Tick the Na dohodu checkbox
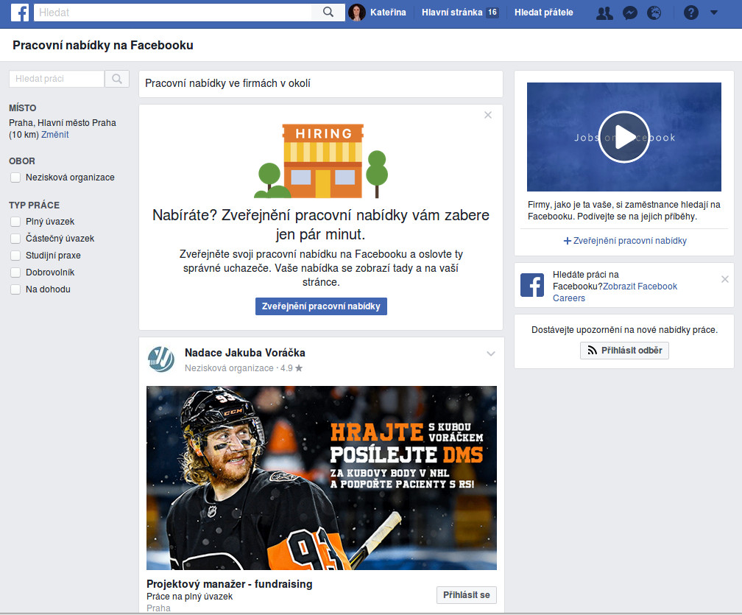This screenshot has height=615, width=742. click(x=15, y=289)
